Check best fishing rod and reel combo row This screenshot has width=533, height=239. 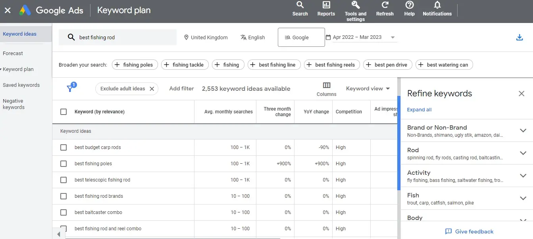click(x=63, y=229)
